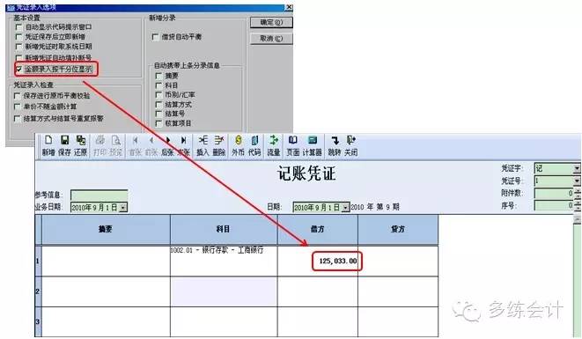Go to previous voucher with 前张 icon
Viewport: 582px width, 339px height.
pyautogui.click(x=151, y=145)
